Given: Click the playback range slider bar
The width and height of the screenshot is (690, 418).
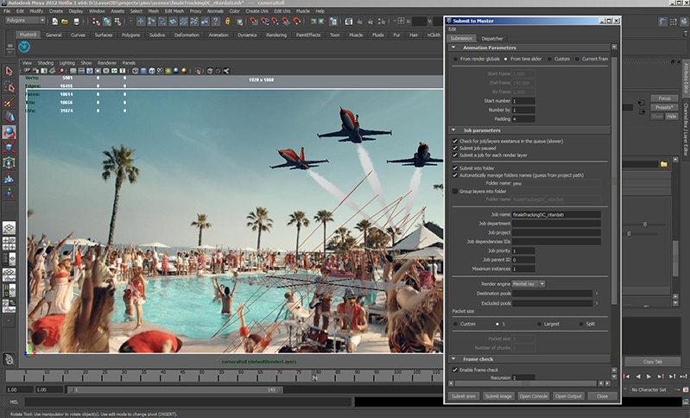Looking at the screenshot, I should pos(175,389).
